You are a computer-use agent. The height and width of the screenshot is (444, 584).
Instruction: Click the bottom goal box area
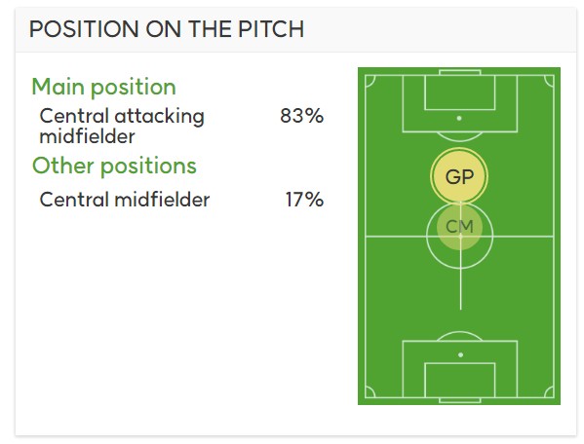tap(460, 381)
